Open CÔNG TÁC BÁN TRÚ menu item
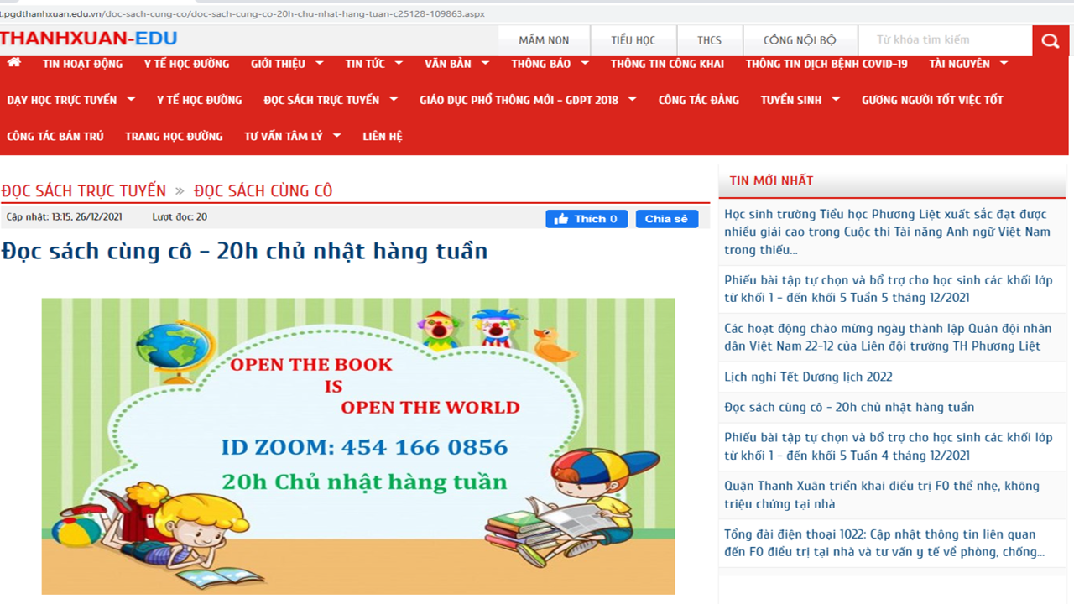1074x604 pixels. 55,136
